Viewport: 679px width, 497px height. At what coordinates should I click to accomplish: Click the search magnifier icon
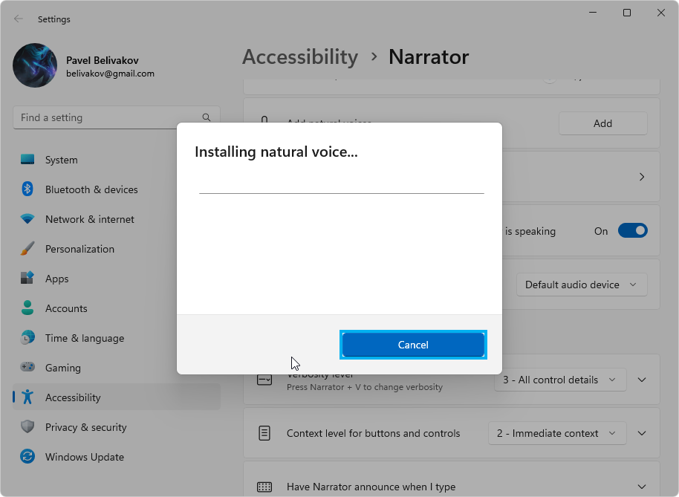click(207, 117)
